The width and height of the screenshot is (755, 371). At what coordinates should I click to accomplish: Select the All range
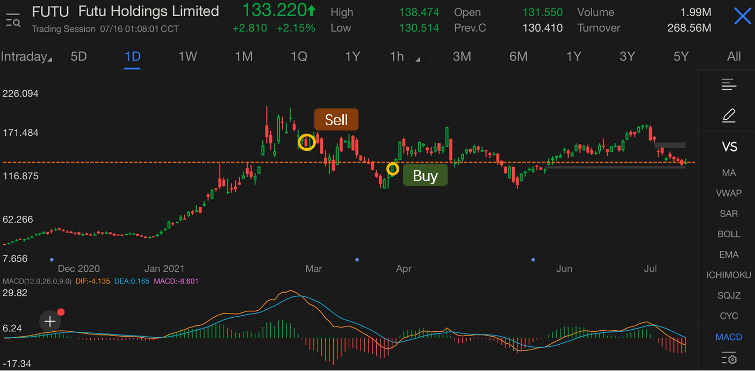(x=734, y=56)
